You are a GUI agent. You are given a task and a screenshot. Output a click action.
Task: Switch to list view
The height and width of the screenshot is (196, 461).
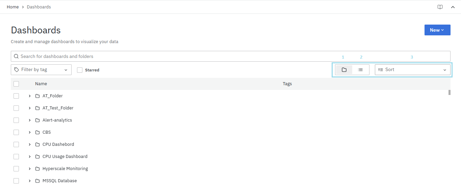tap(360, 70)
